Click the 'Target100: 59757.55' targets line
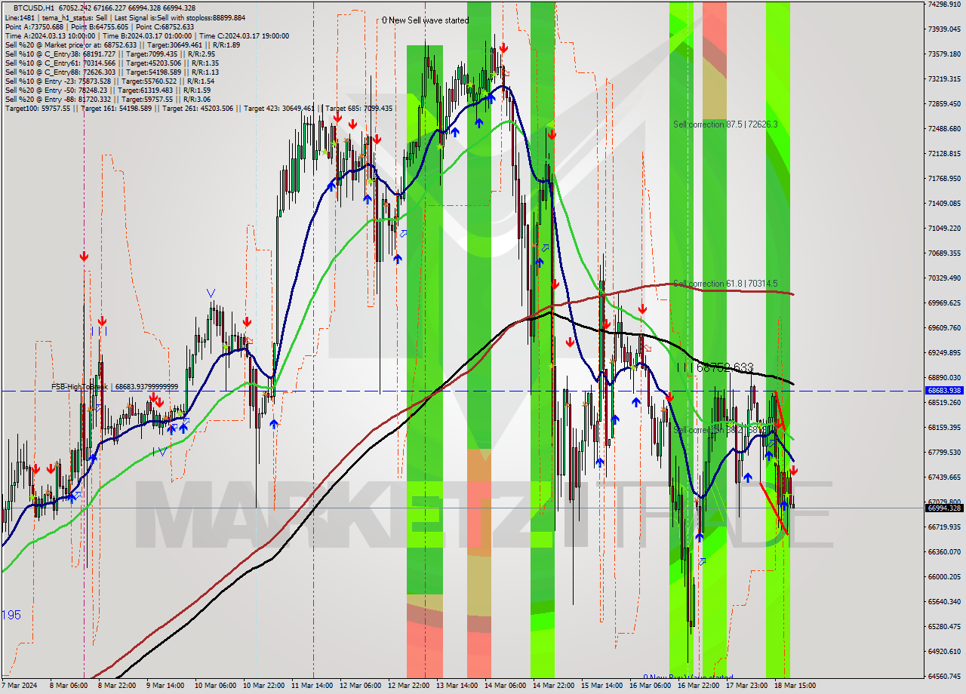This screenshot has width=966, height=694. [198, 108]
